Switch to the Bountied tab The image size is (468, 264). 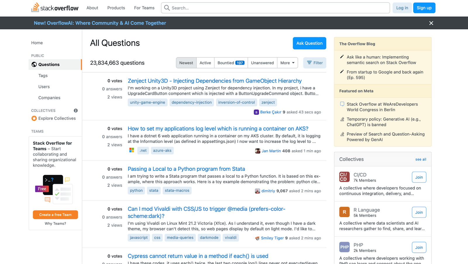pos(231,63)
